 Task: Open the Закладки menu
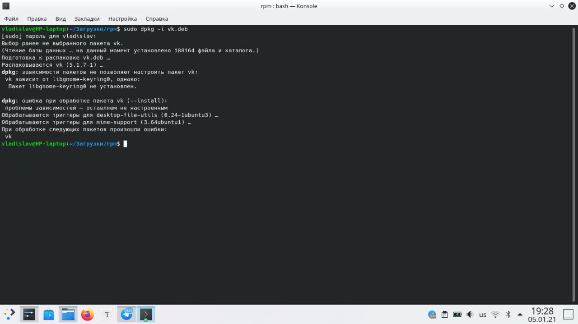tap(87, 18)
